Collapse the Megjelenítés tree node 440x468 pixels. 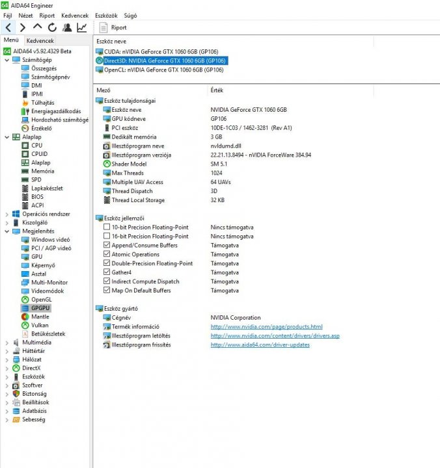pos(7,231)
